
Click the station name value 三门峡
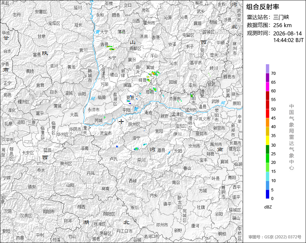(x=281, y=17)
